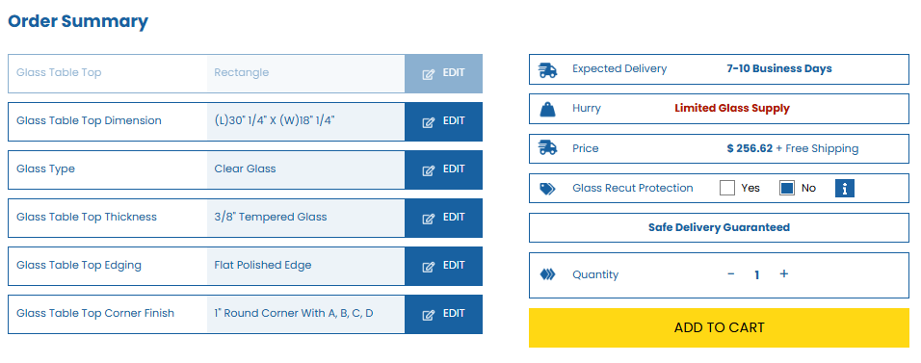The height and width of the screenshot is (363, 921).
Task: Check Yes for Glass Recut Protection
Action: click(727, 188)
